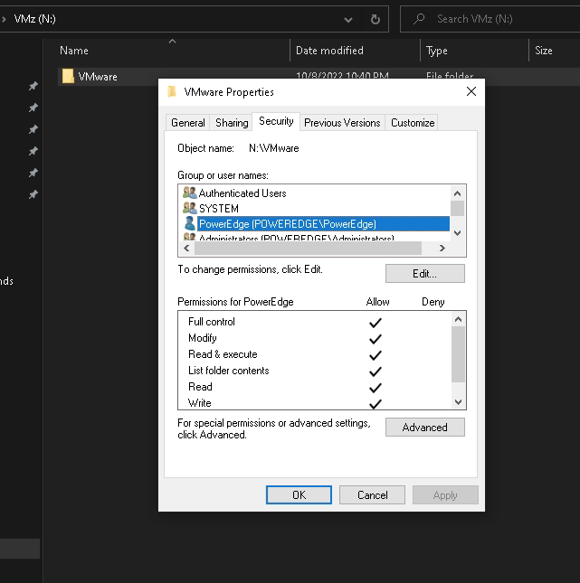Image resolution: width=580 pixels, height=583 pixels.
Task: Click the N:\VMware object name text
Action: [273, 148]
